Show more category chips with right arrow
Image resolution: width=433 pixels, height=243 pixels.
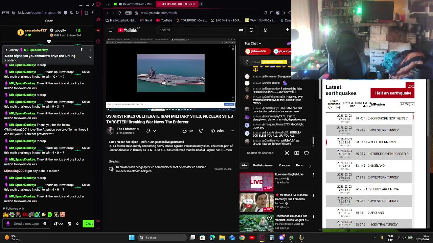pos(310,166)
